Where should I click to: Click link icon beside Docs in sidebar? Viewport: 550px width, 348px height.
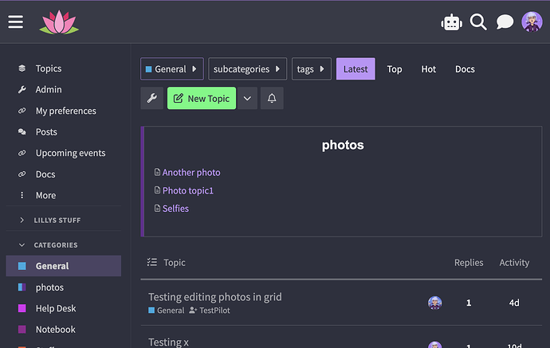[22, 174]
